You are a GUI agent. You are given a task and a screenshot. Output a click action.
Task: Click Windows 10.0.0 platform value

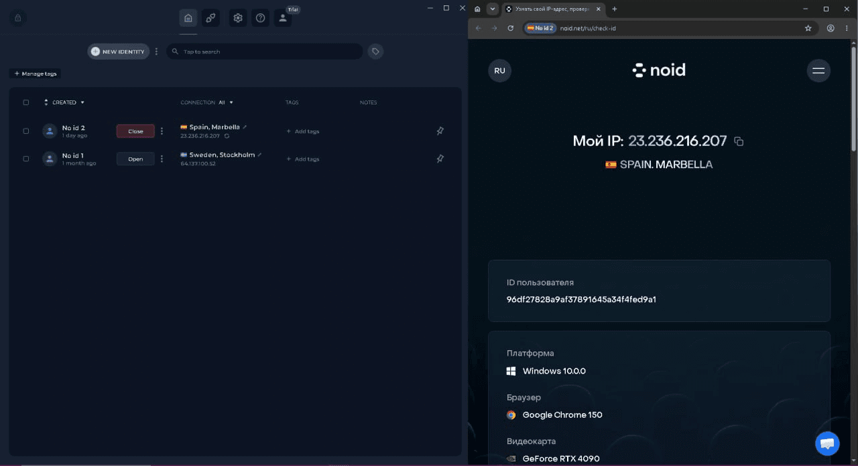pyautogui.click(x=554, y=371)
